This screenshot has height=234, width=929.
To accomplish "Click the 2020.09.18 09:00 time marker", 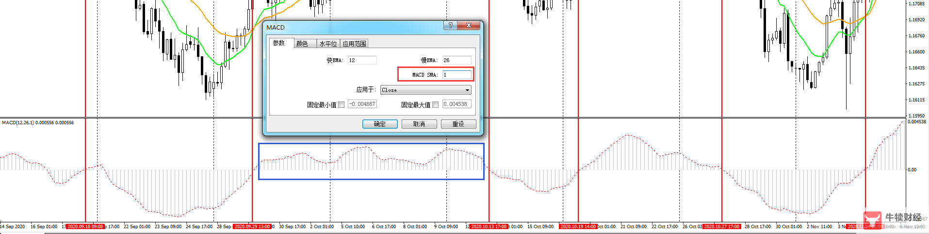I will coord(85,227).
